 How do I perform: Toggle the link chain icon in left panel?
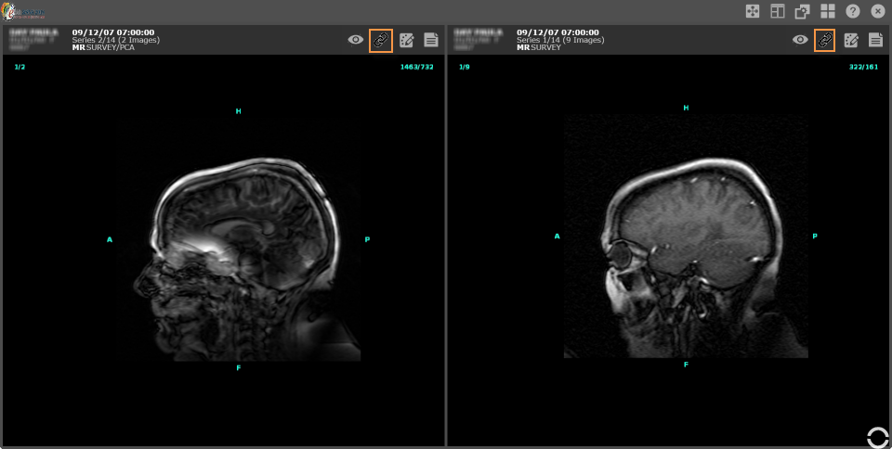(380, 40)
